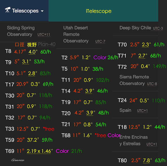Select telescope T21 entry

click(65, 124)
